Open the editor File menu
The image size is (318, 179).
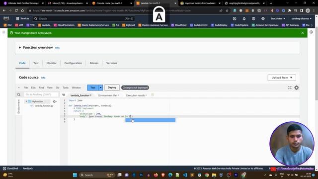26,88
